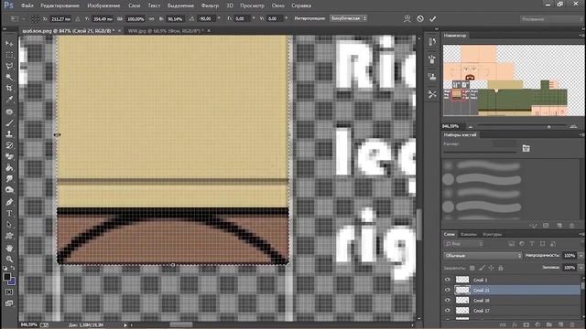Select the Clone Stamp tool

pyautogui.click(x=9, y=134)
